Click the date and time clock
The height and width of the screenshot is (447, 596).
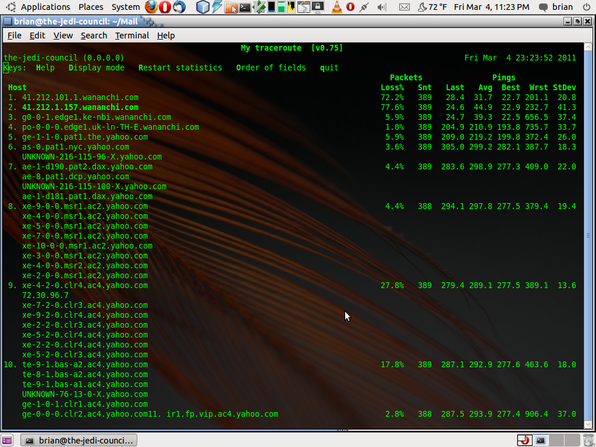click(491, 7)
